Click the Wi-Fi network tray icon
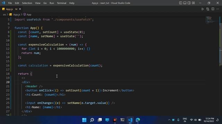Image resolution: width=222 pixels, height=124 pixels. [x=191, y=120]
